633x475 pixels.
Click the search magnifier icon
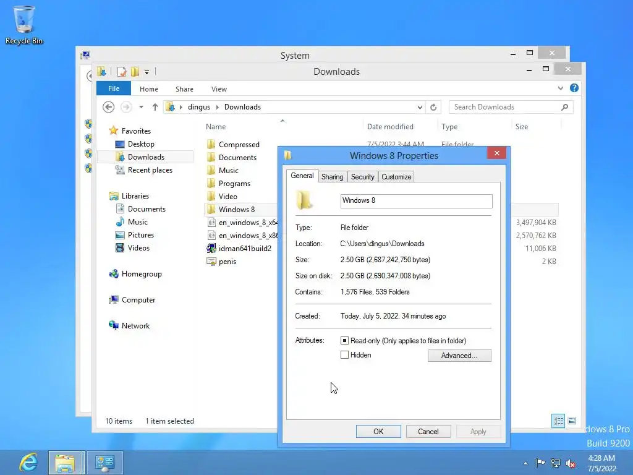(x=564, y=107)
